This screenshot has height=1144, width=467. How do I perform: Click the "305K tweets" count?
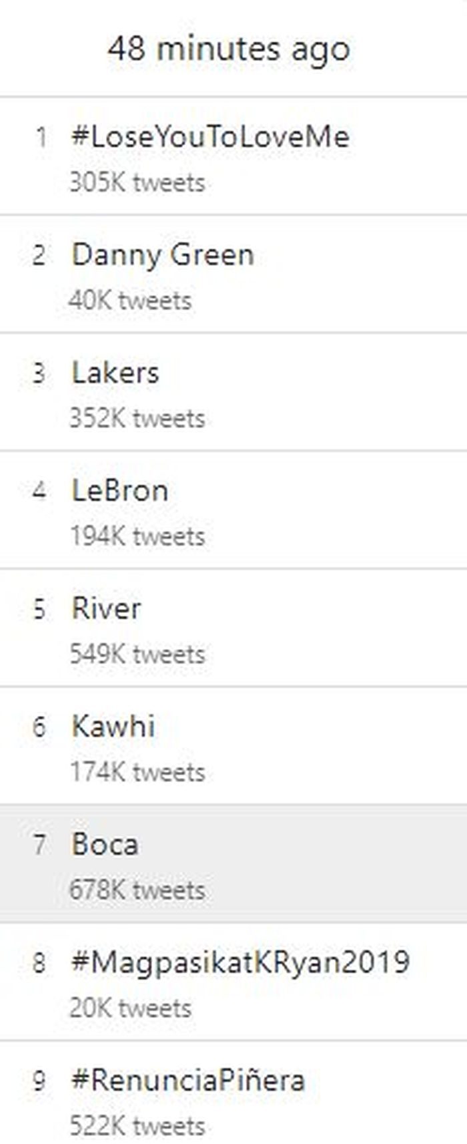click(x=137, y=182)
